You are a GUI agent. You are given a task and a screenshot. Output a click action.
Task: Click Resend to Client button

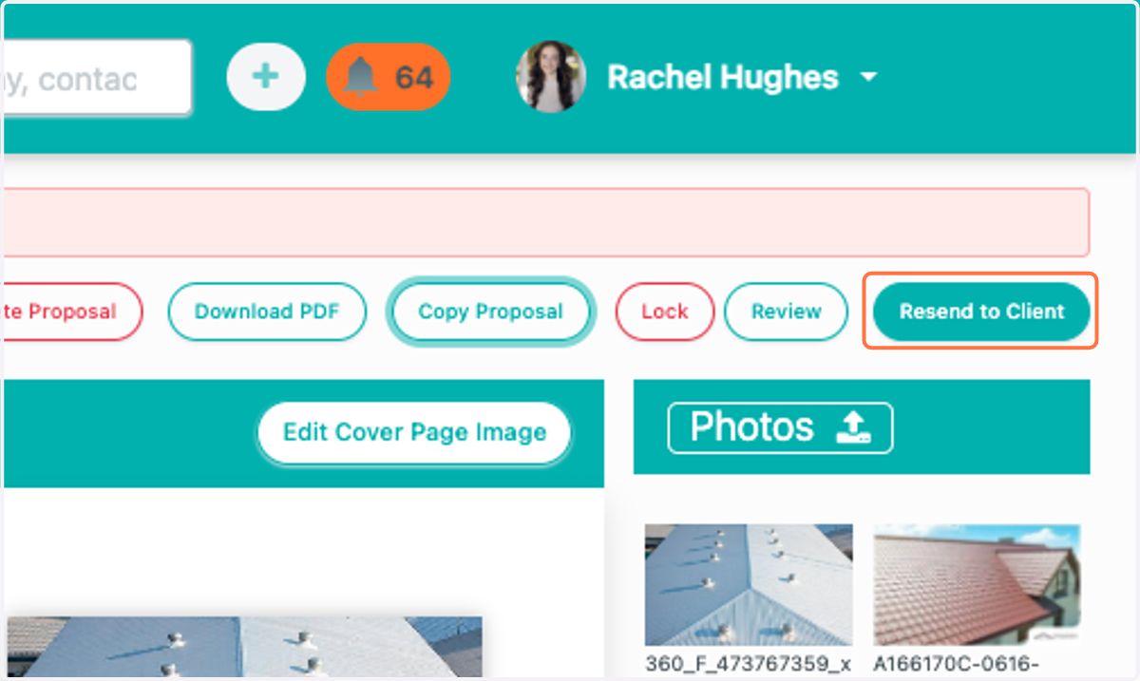coord(981,312)
